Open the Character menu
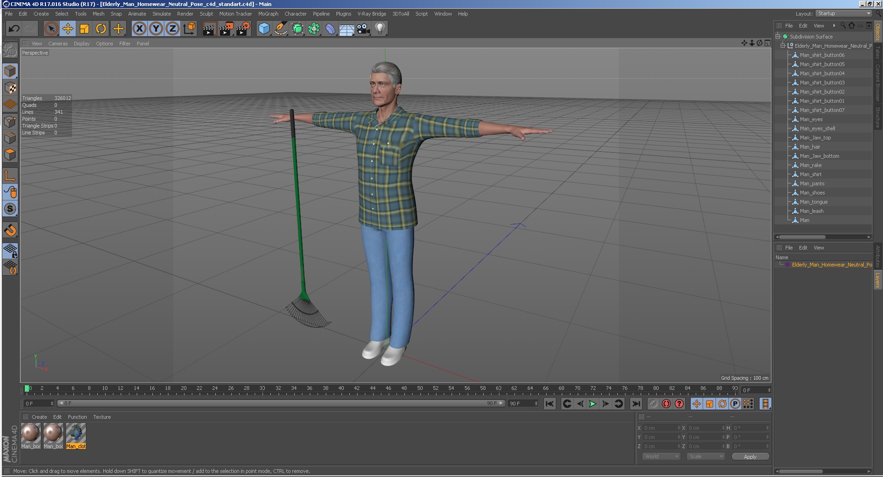Image resolution: width=883 pixels, height=477 pixels. (x=296, y=14)
